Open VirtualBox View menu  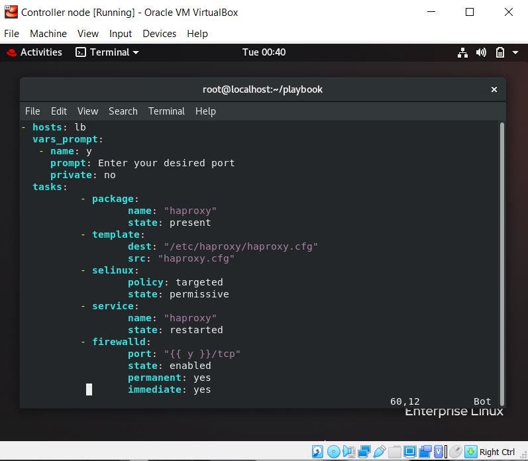pyautogui.click(x=88, y=34)
